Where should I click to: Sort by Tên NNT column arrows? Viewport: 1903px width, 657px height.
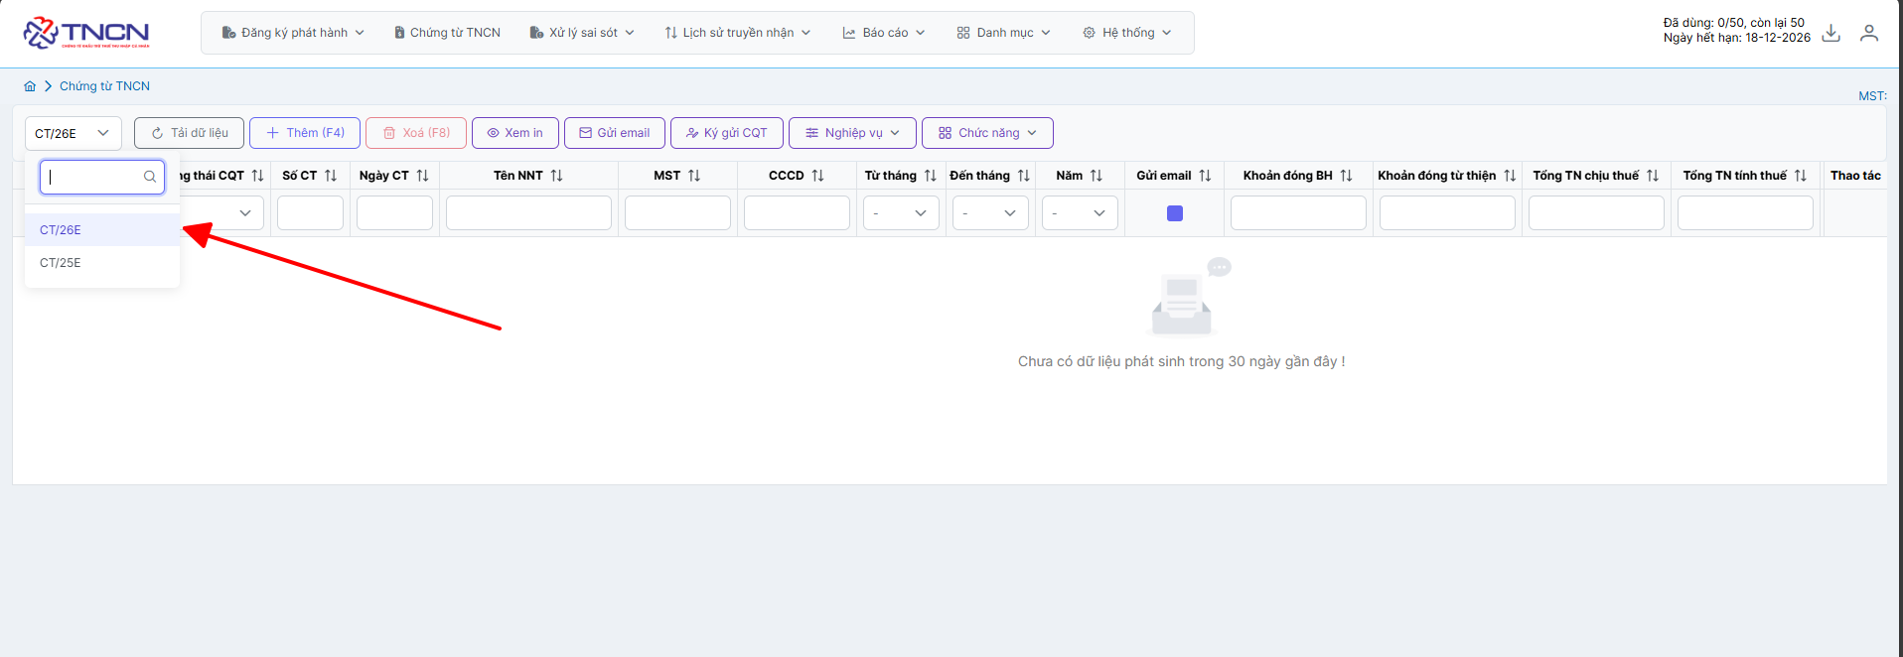coord(557,176)
